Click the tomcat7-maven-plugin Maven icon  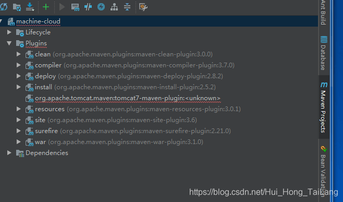[29, 98]
